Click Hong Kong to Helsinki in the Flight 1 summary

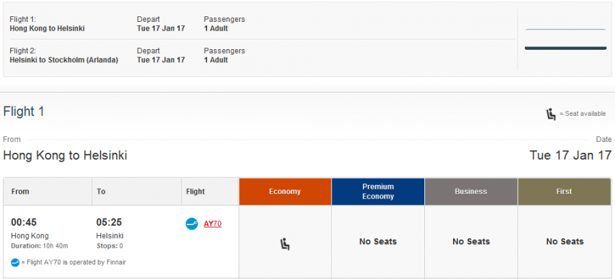[47, 29]
